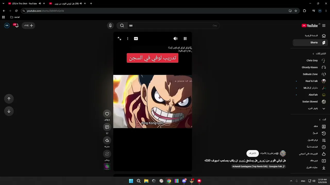Go to the YouTube home logo

(x=310, y=25)
